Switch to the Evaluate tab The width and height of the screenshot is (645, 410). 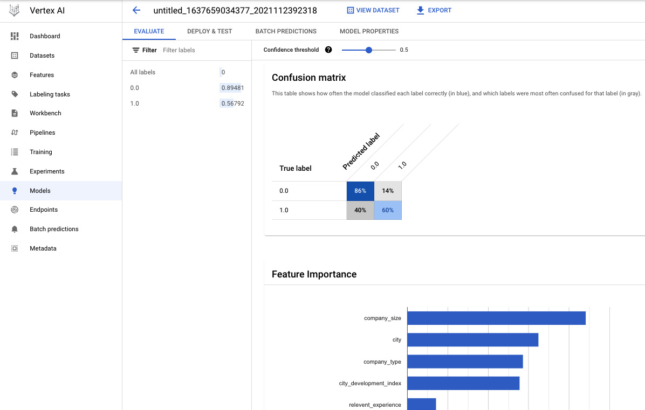click(149, 31)
